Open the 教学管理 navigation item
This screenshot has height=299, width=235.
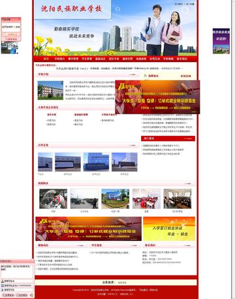click(x=73, y=59)
